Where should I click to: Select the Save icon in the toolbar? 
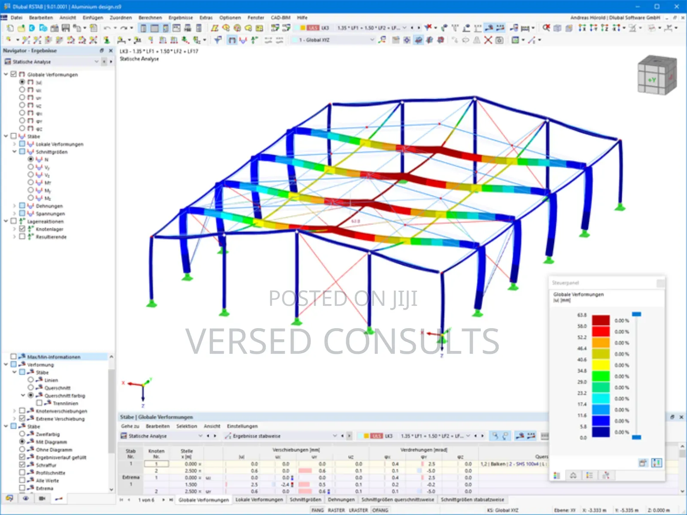point(65,27)
